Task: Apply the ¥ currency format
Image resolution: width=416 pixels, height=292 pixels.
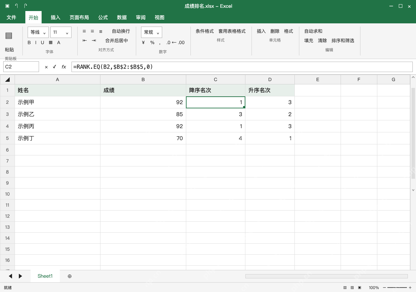Action: (x=143, y=43)
